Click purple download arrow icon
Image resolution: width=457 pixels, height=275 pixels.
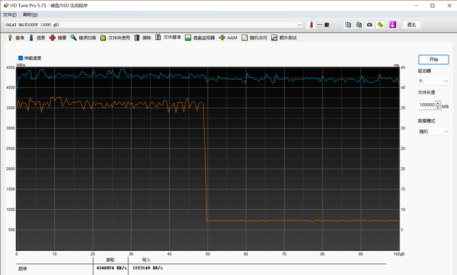pyautogui.click(x=393, y=25)
